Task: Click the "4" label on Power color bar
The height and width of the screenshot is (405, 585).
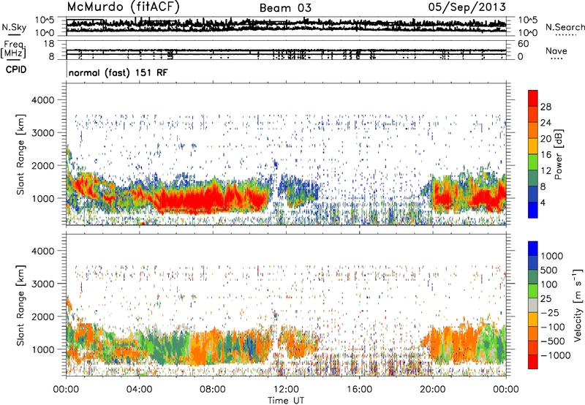Action: (x=543, y=202)
